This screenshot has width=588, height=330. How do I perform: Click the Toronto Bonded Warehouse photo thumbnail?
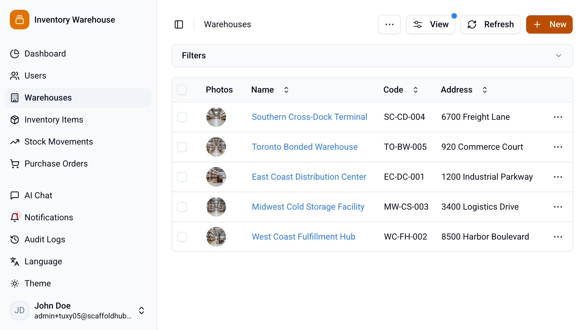coord(216,147)
